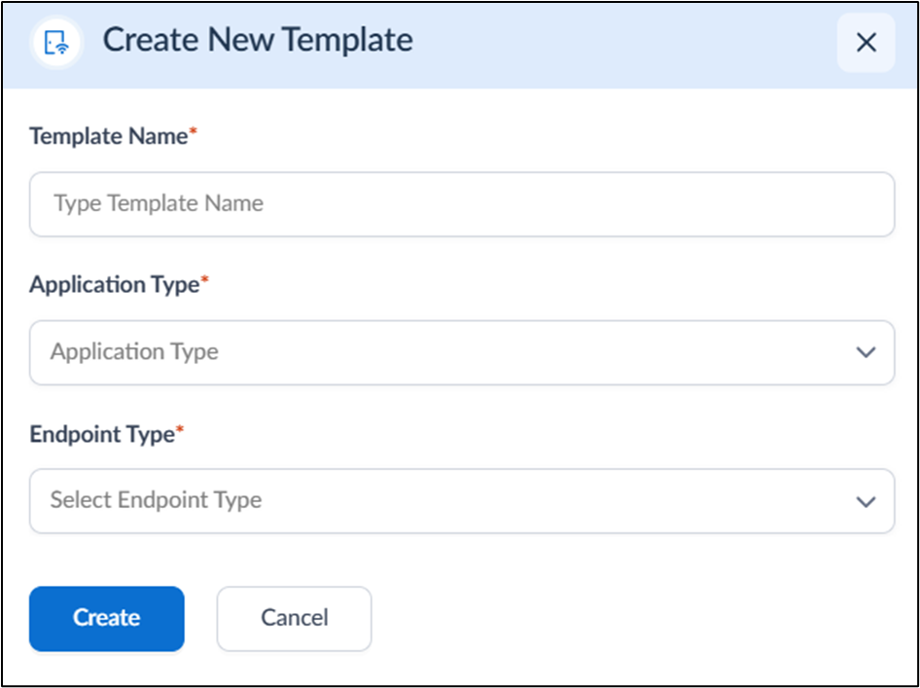This screenshot has height=688, width=920.
Task: Click the Application Type chevron arrow
Action: pos(866,352)
